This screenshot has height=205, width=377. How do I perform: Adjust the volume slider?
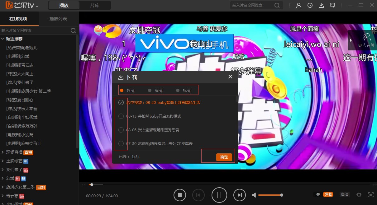[270, 195]
